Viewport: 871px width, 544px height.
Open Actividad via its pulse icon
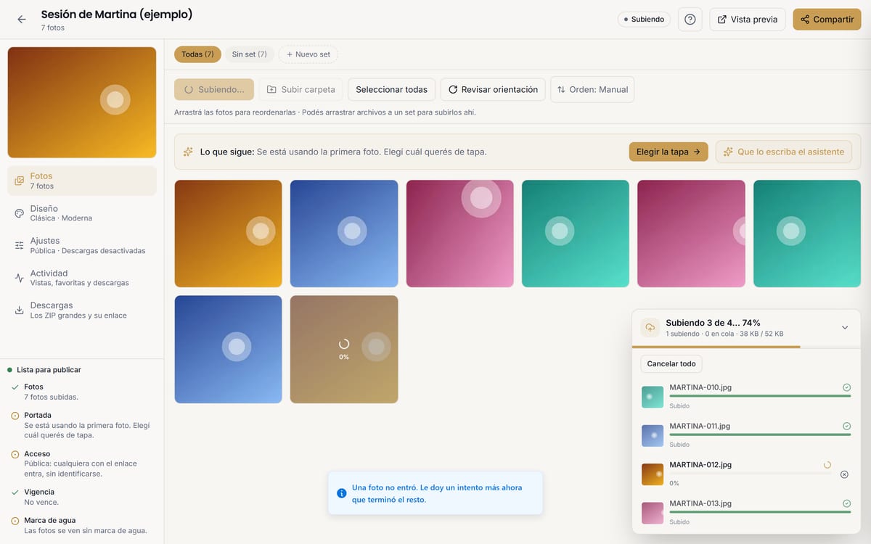tap(20, 278)
